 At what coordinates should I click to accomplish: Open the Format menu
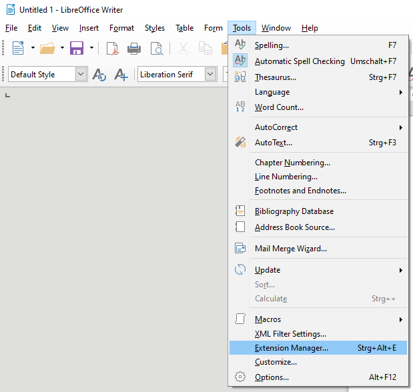(121, 28)
